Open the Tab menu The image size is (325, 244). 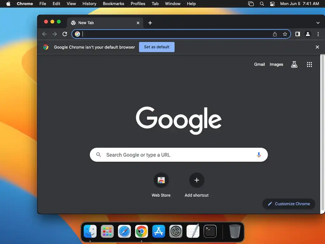[x=155, y=3]
